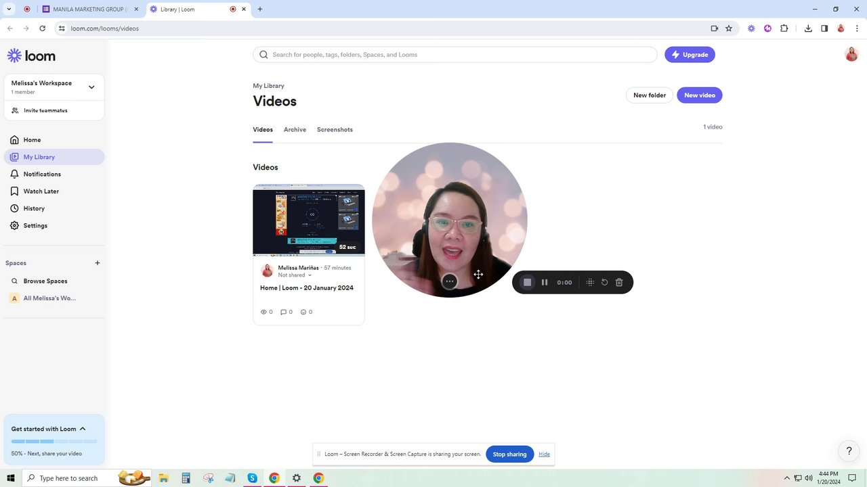Click the views count eye icon on the video card

pyautogui.click(x=264, y=312)
